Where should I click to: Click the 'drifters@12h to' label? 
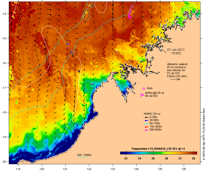coord(154,93)
